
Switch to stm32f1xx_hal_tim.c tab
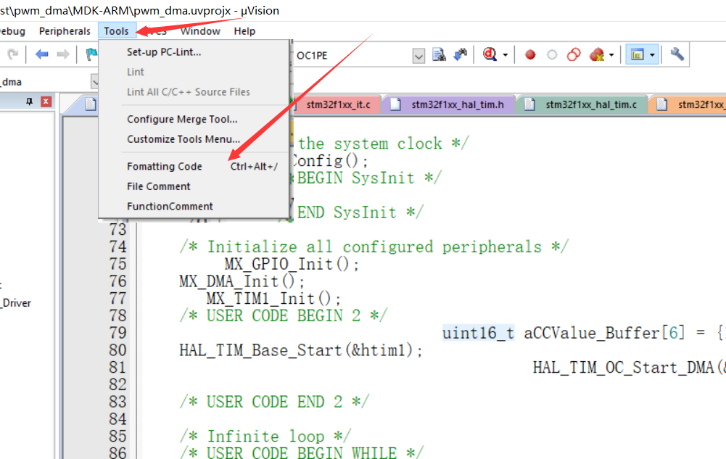pos(582,104)
